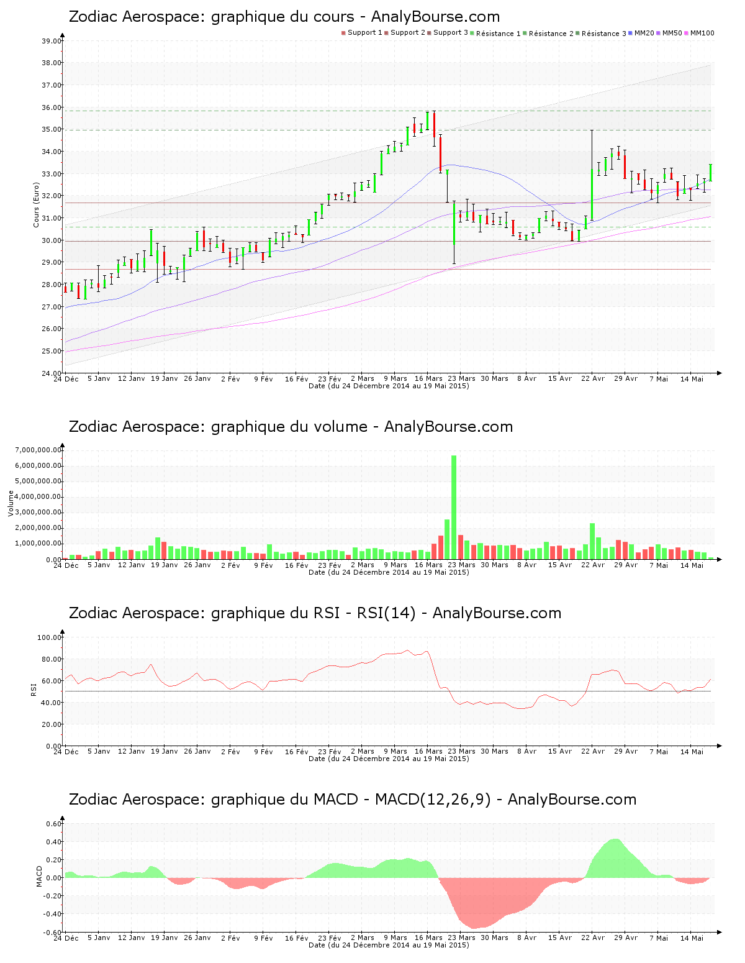Click the Support 3 legend entry
This screenshot has width=745, height=963.
click(448, 33)
